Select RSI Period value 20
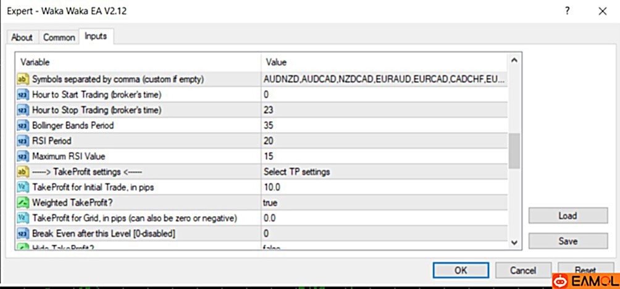620x289 pixels. pos(384,141)
